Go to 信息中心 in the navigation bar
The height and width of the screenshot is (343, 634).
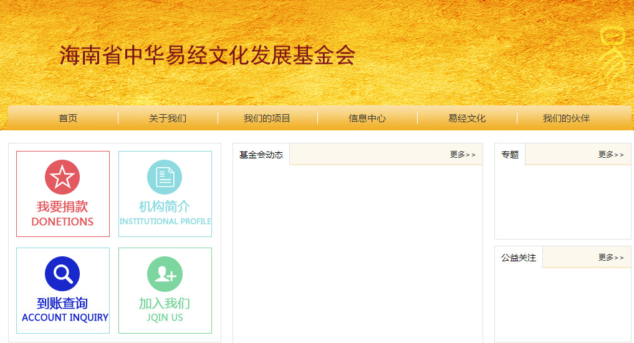pos(367,118)
